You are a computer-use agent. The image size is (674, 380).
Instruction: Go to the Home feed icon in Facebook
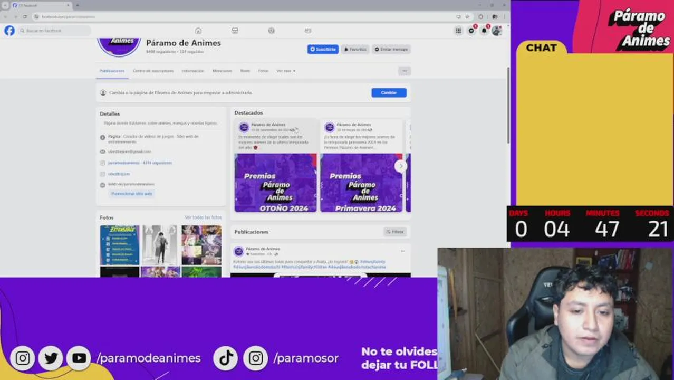(x=198, y=31)
